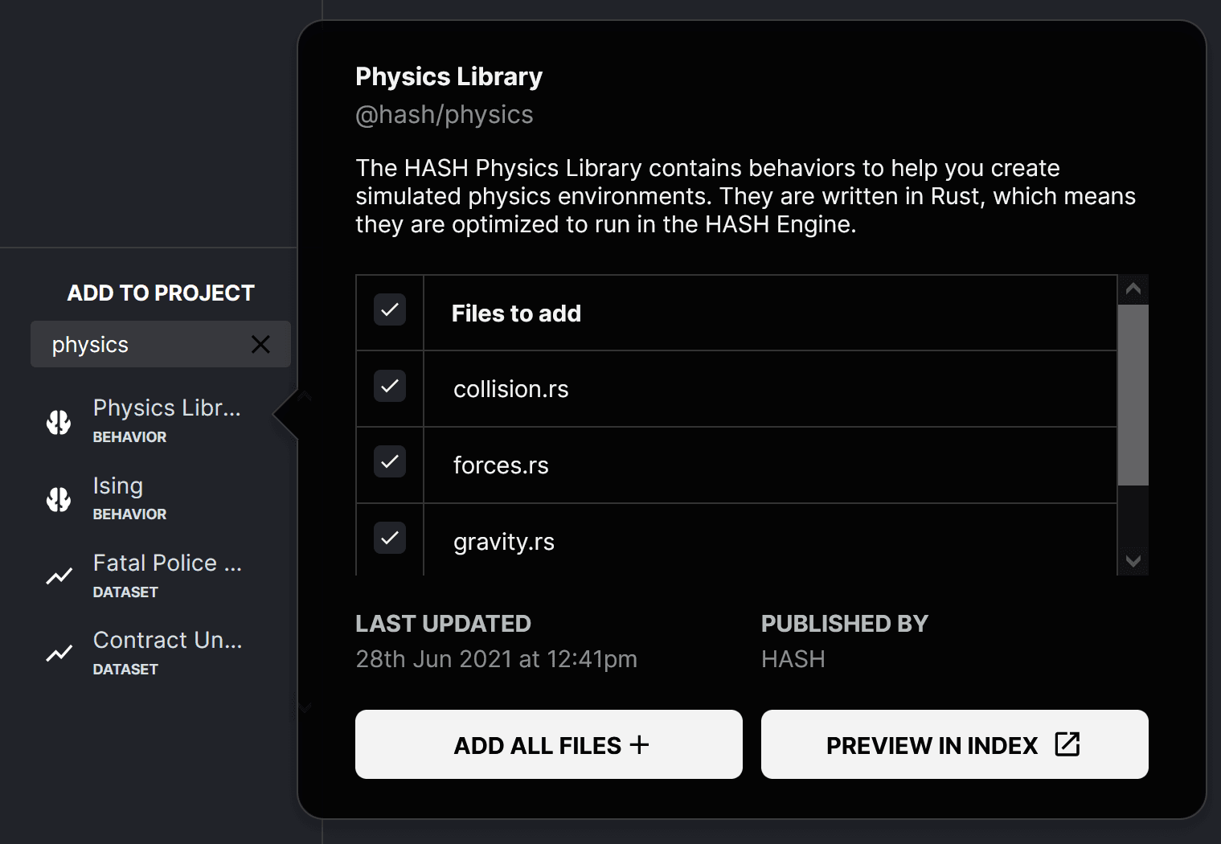
Task: Click the file list scrollbar thumb
Action: point(1133,394)
